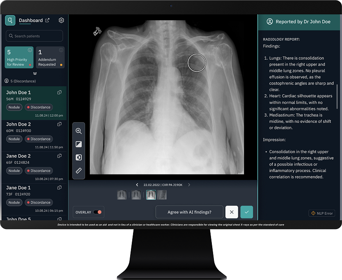Click info icon on High Priority card
This screenshot has height=280, width=342.
[30, 50]
